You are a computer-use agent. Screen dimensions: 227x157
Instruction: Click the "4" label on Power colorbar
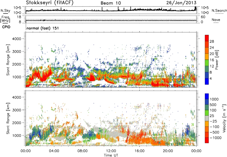211,79
